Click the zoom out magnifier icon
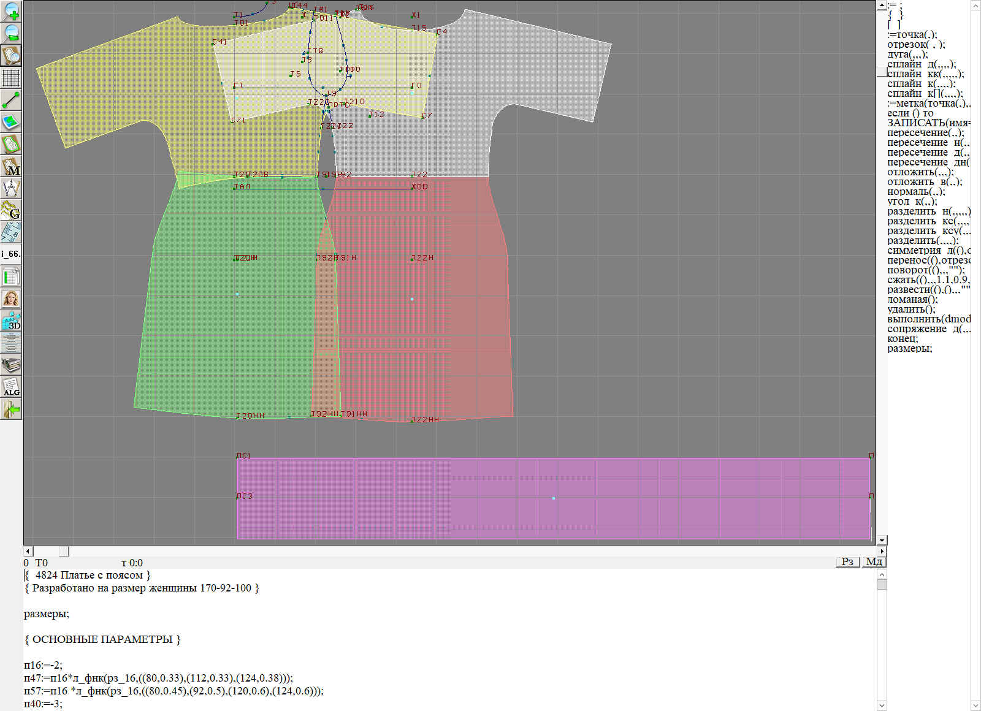Image resolution: width=981 pixels, height=711 pixels. click(x=11, y=33)
